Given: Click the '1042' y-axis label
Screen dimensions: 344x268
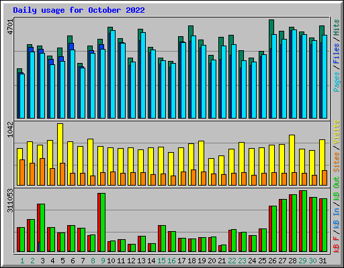Looking at the screenshot, I should (x=11, y=129).
